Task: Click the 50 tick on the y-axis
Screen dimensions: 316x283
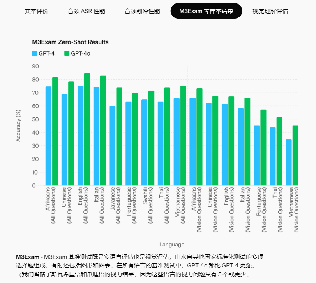Action: (x=35, y=119)
